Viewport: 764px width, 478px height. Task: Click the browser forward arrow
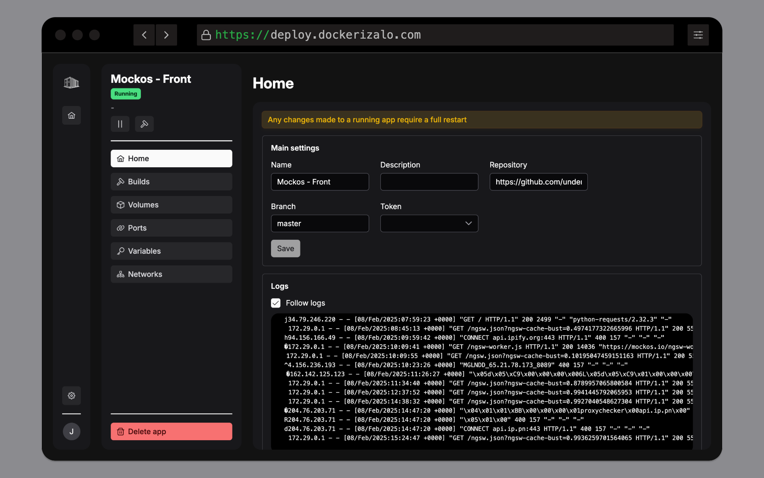(166, 35)
